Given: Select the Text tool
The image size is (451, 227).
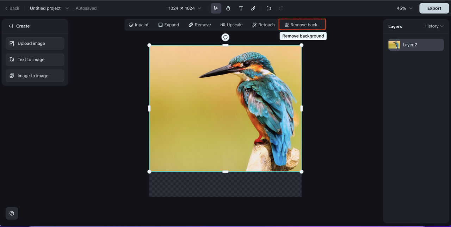Looking at the screenshot, I should 241,8.
